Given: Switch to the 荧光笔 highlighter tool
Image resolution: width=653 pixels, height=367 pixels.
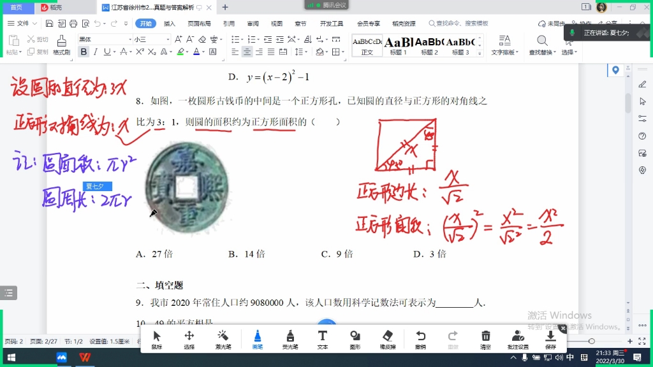Looking at the screenshot, I should click(290, 340).
